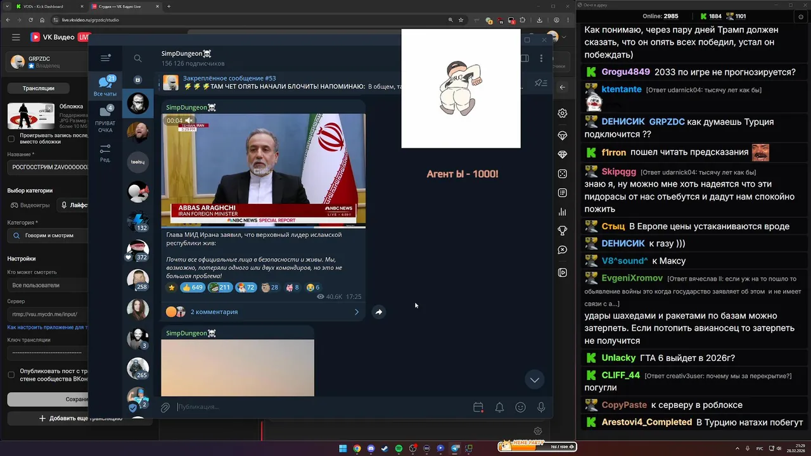Choose the 'Лайфстайл' category option

tap(73, 205)
